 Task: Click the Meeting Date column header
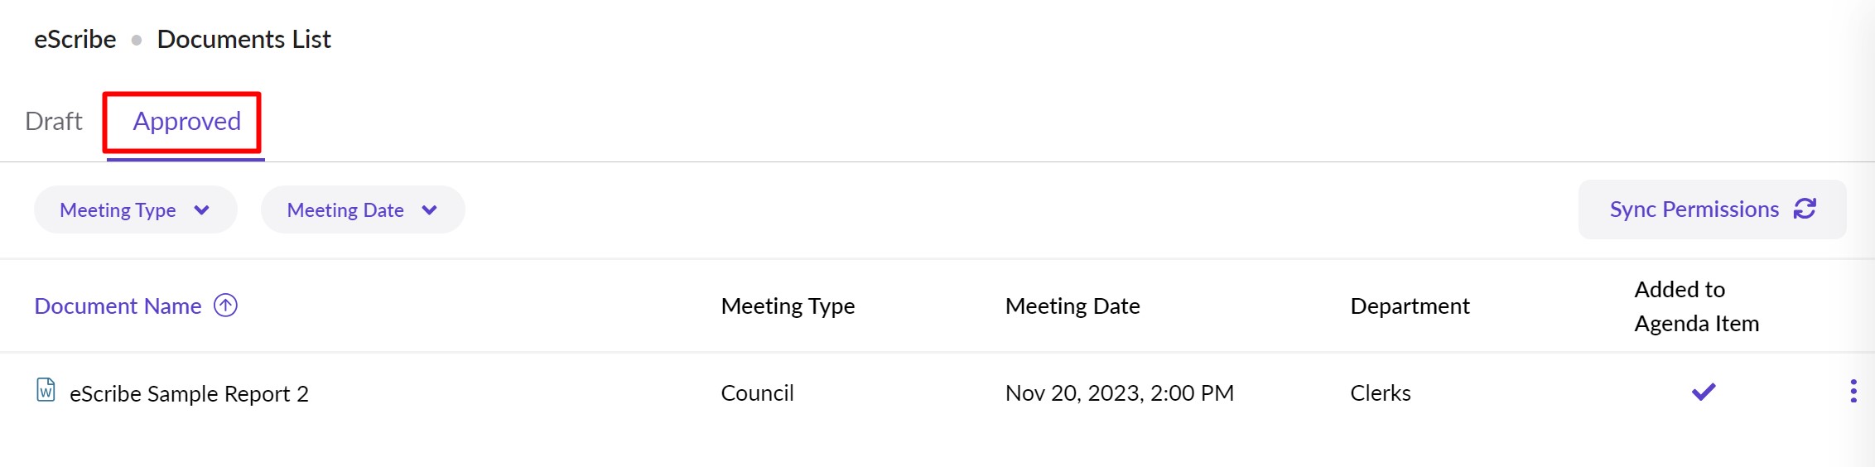click(1072, 306)
